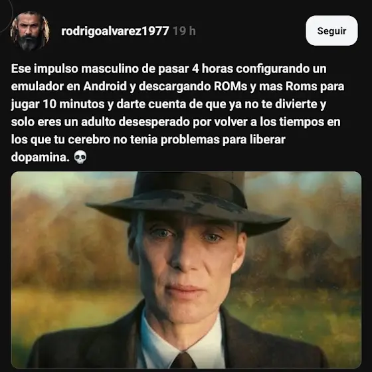
Task: Click the word 'ROMs' in the post text
Action: point(231,86)
